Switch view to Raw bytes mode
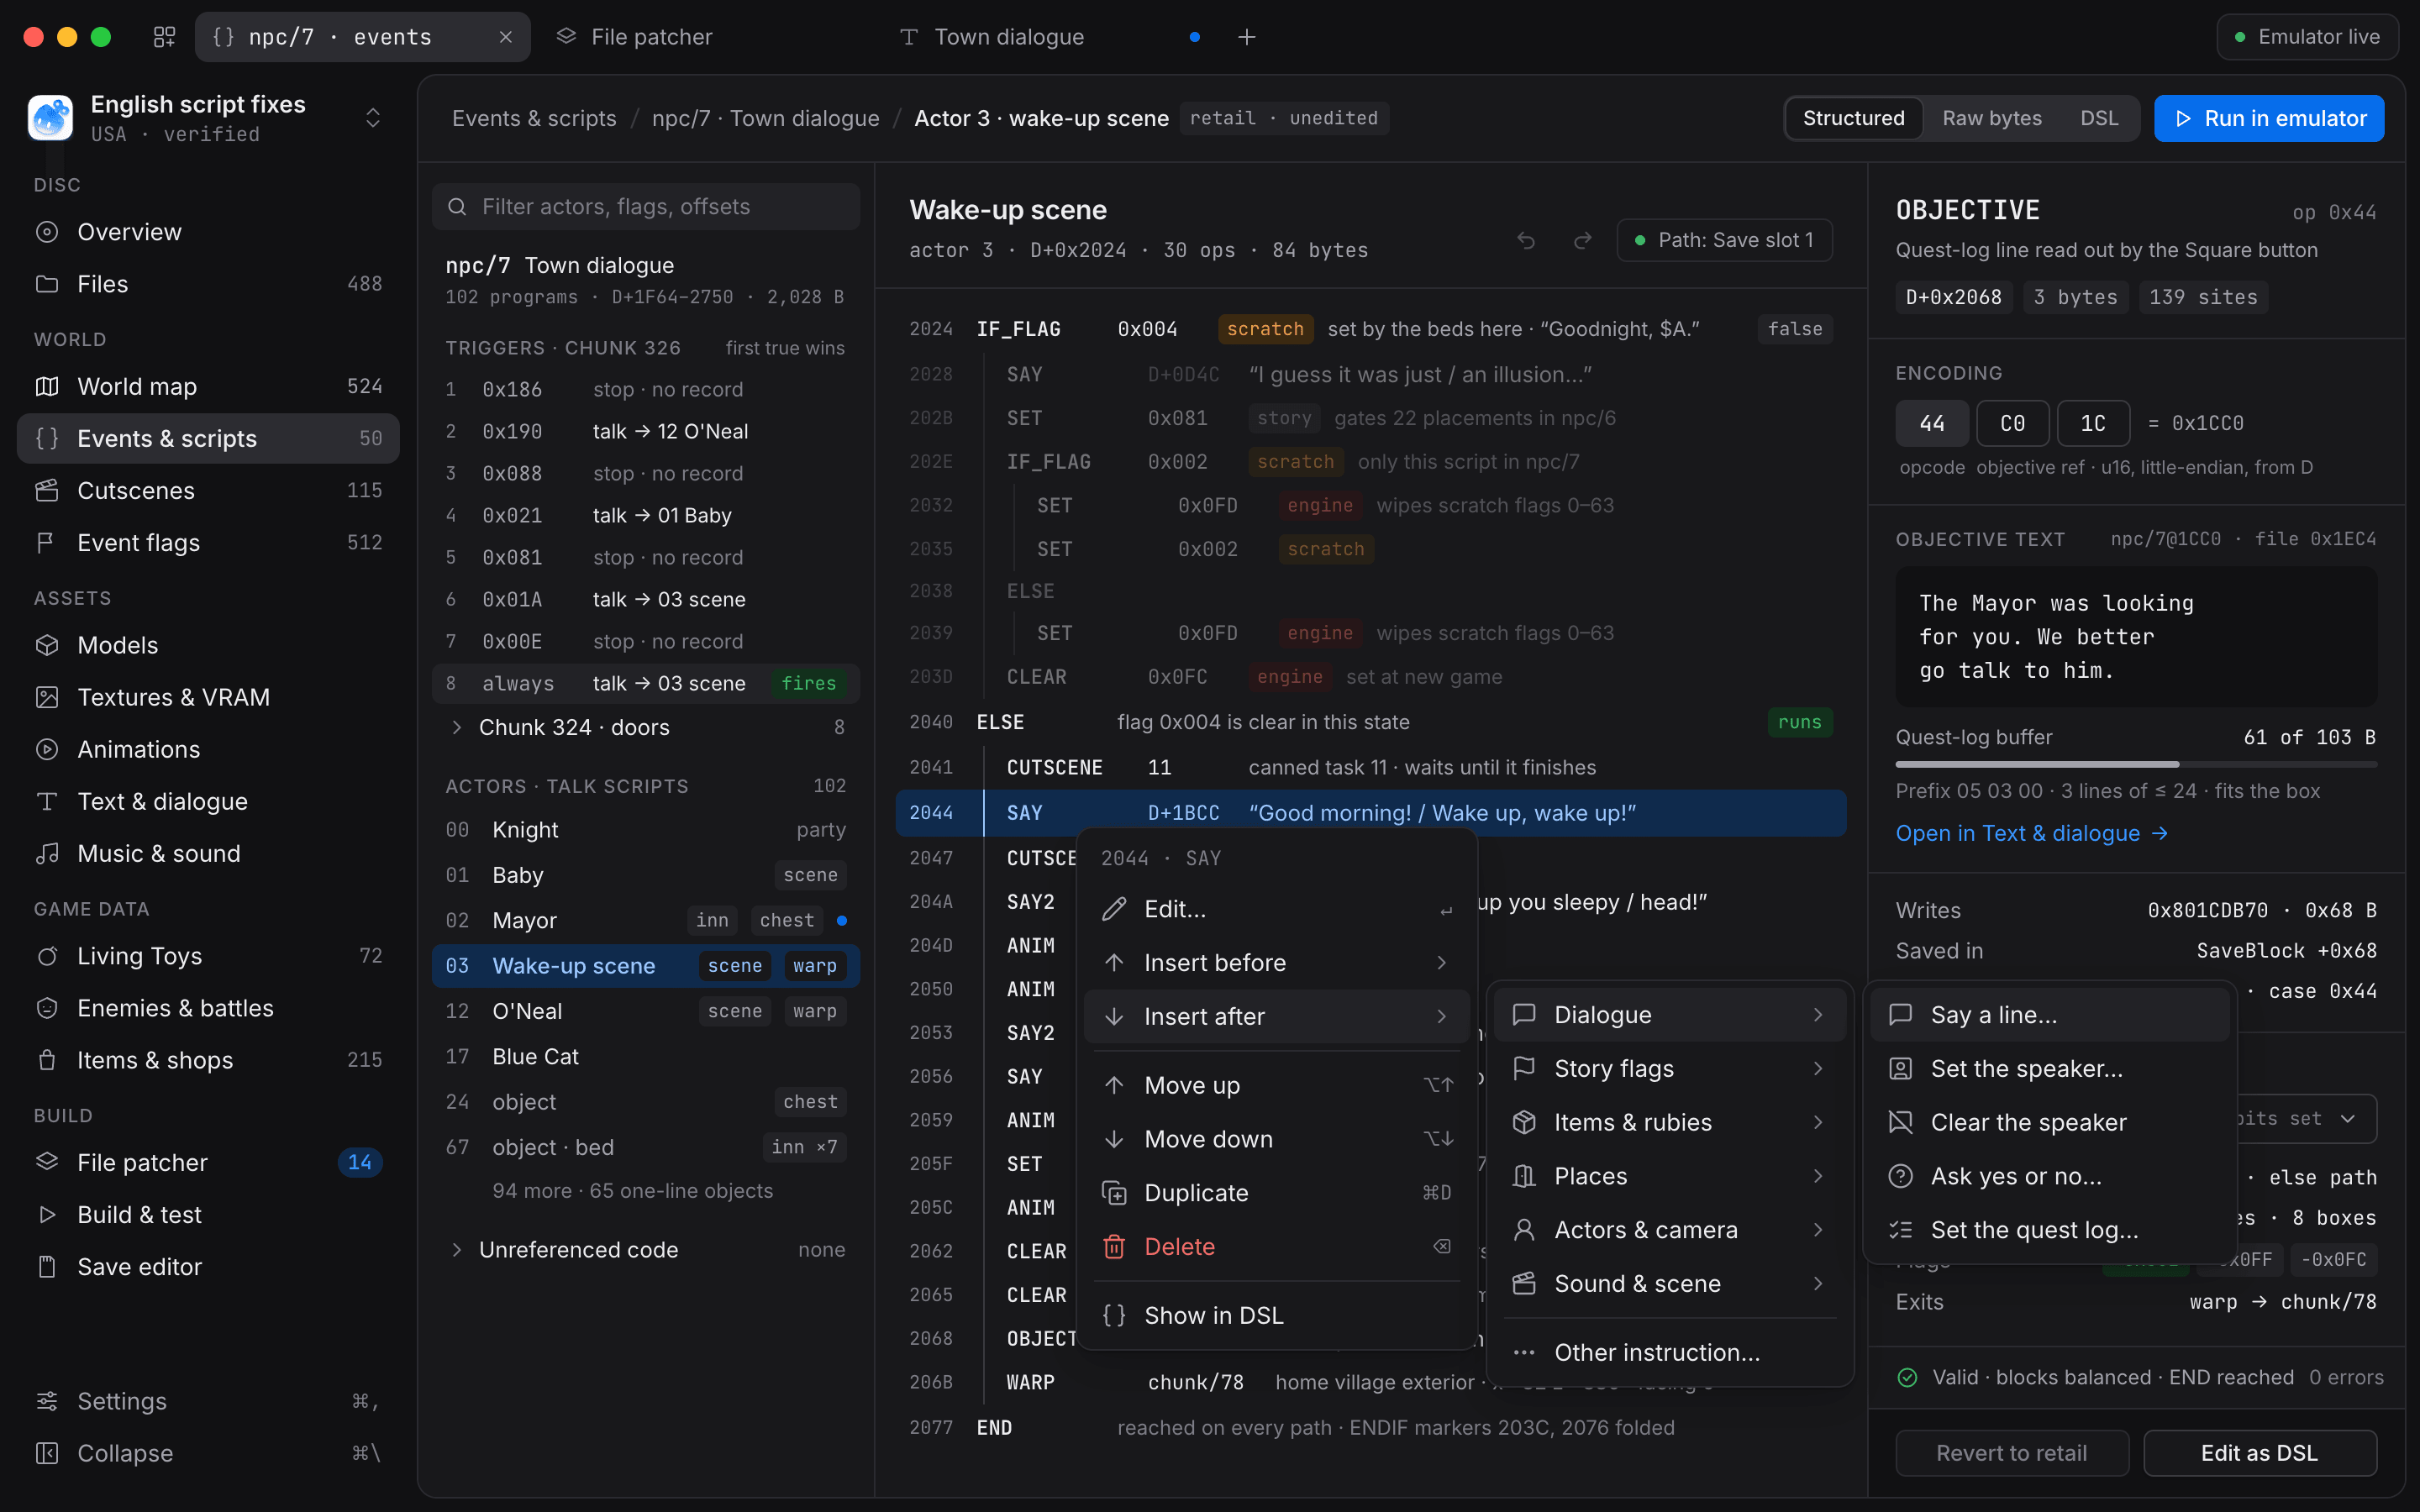 (1991, 118)
